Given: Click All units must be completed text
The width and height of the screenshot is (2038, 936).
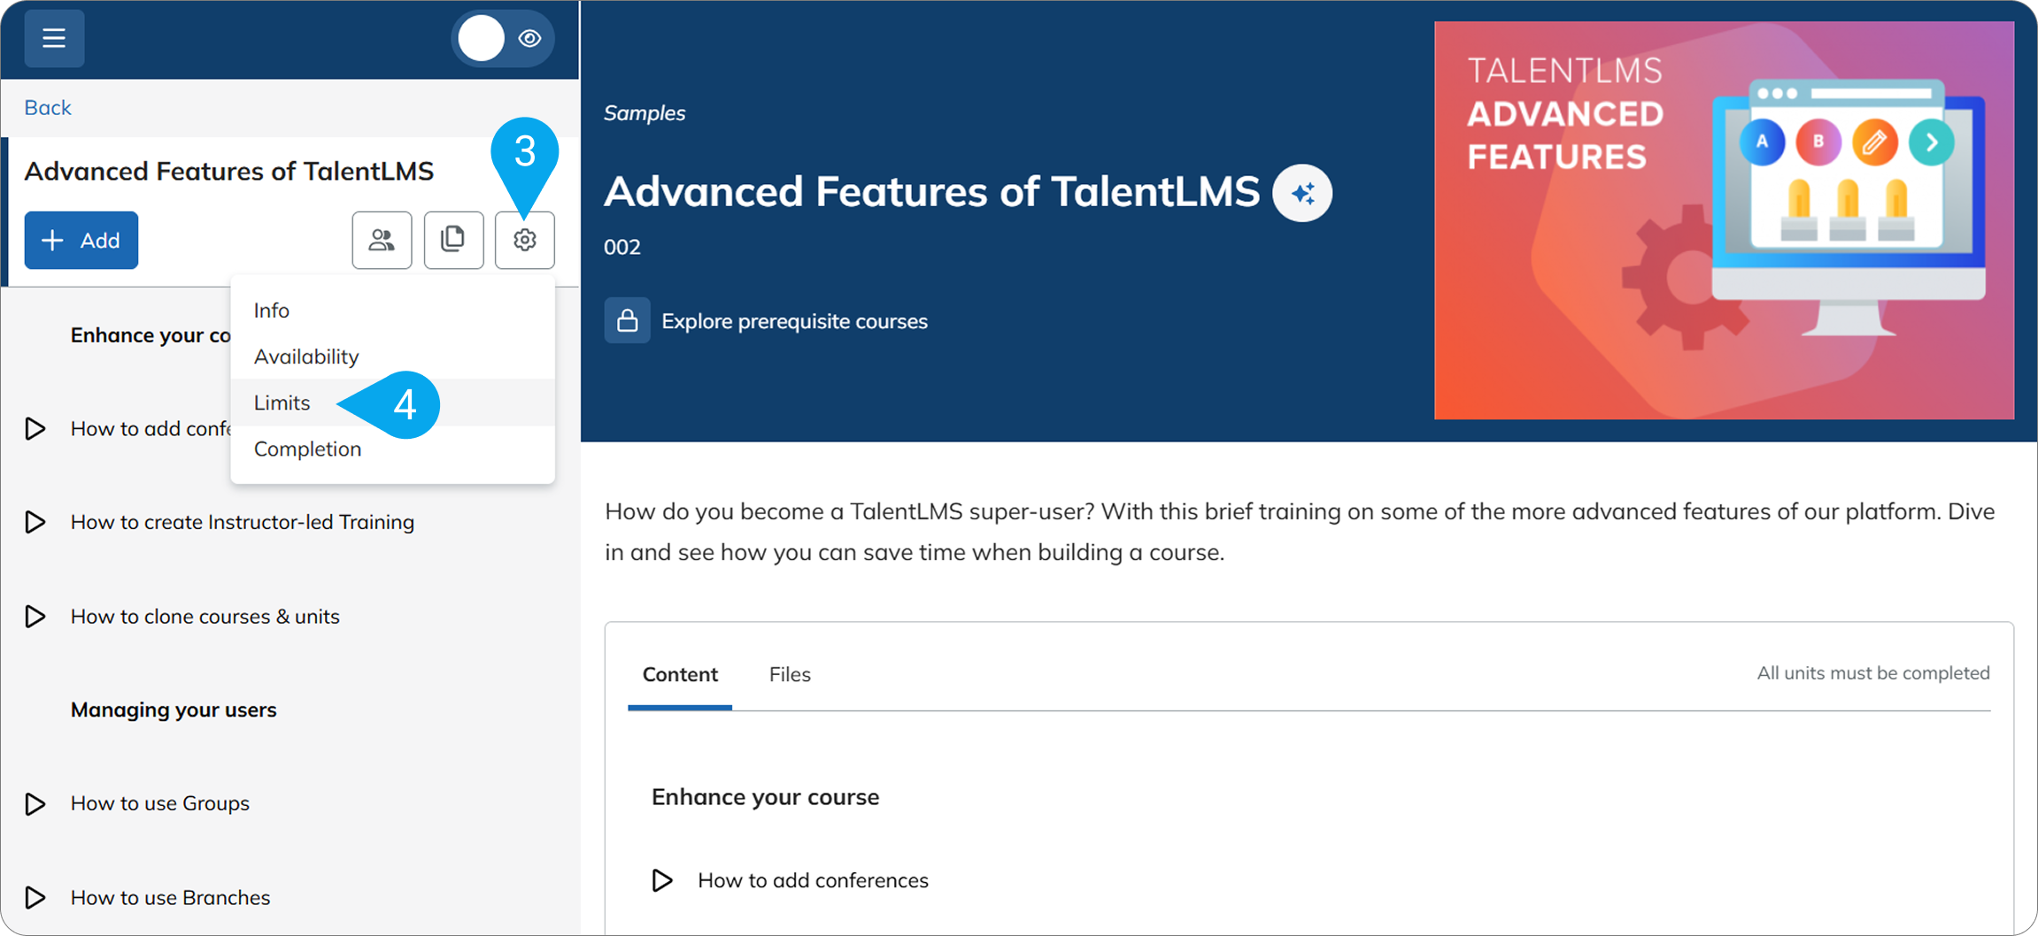Looking at the screenshot, I should (x=1873, y=673).
